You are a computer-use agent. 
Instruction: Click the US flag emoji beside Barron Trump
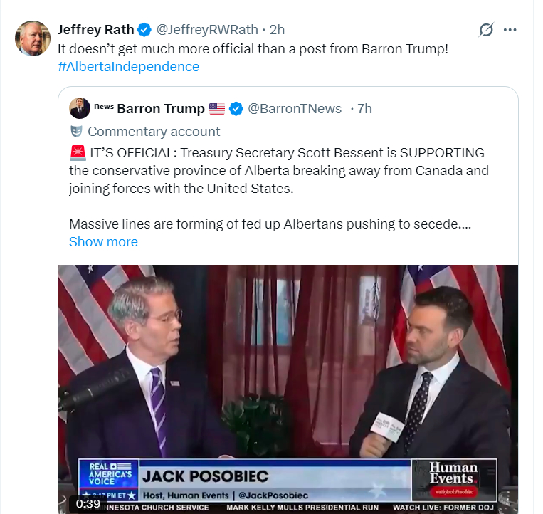coord(217,109)
